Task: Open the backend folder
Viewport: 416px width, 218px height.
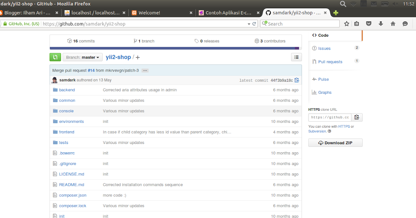Action: coord(67,90)
